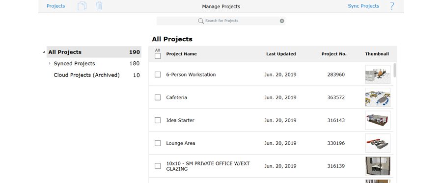Expand the Synced Projects tree arrow

[x=50, y=63]
